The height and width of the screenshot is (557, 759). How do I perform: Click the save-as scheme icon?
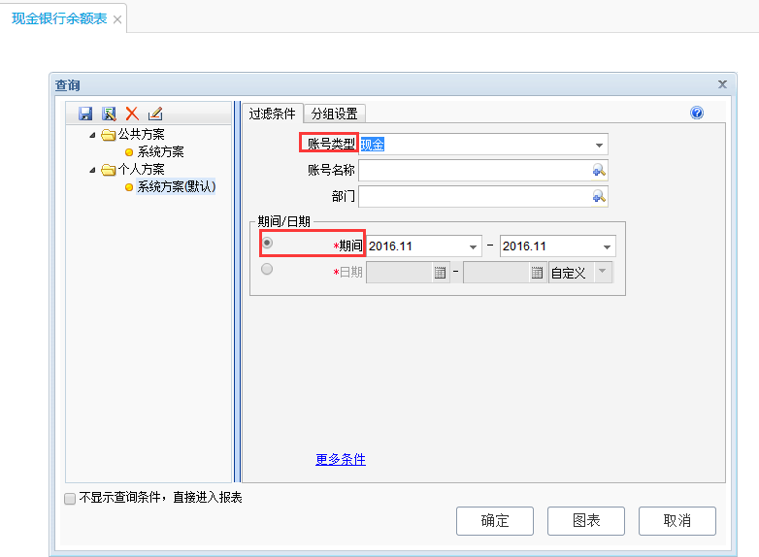click(x=109, y=114)
